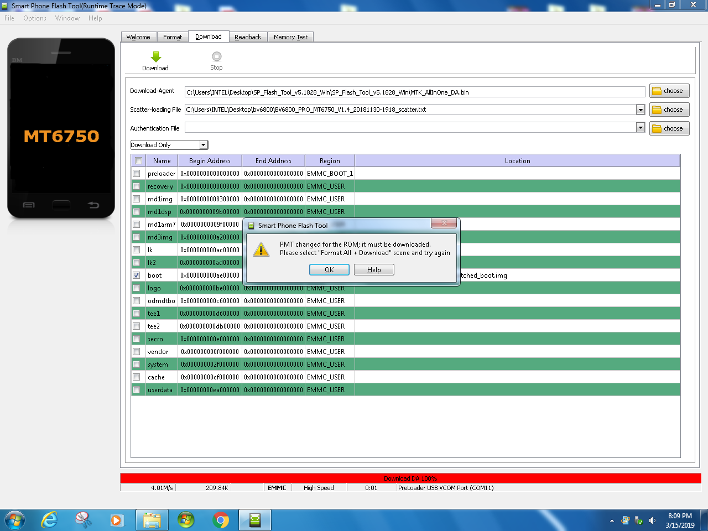Click the secro row name
This screenshot has width=708, height=531.
155,339
